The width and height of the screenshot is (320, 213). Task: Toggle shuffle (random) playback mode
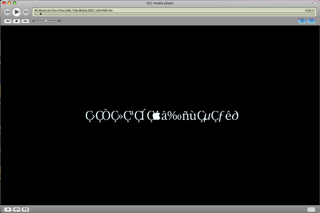click(17, 209)
